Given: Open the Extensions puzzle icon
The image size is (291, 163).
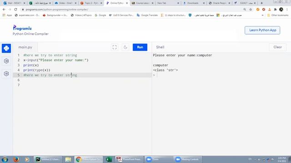Looking at the screenshot, I should (275, 10).
